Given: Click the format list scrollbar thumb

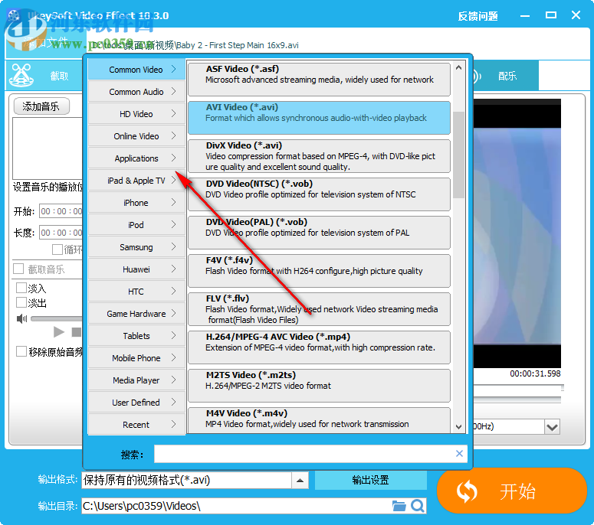Looking at the screenshot, I should [459, 155].
